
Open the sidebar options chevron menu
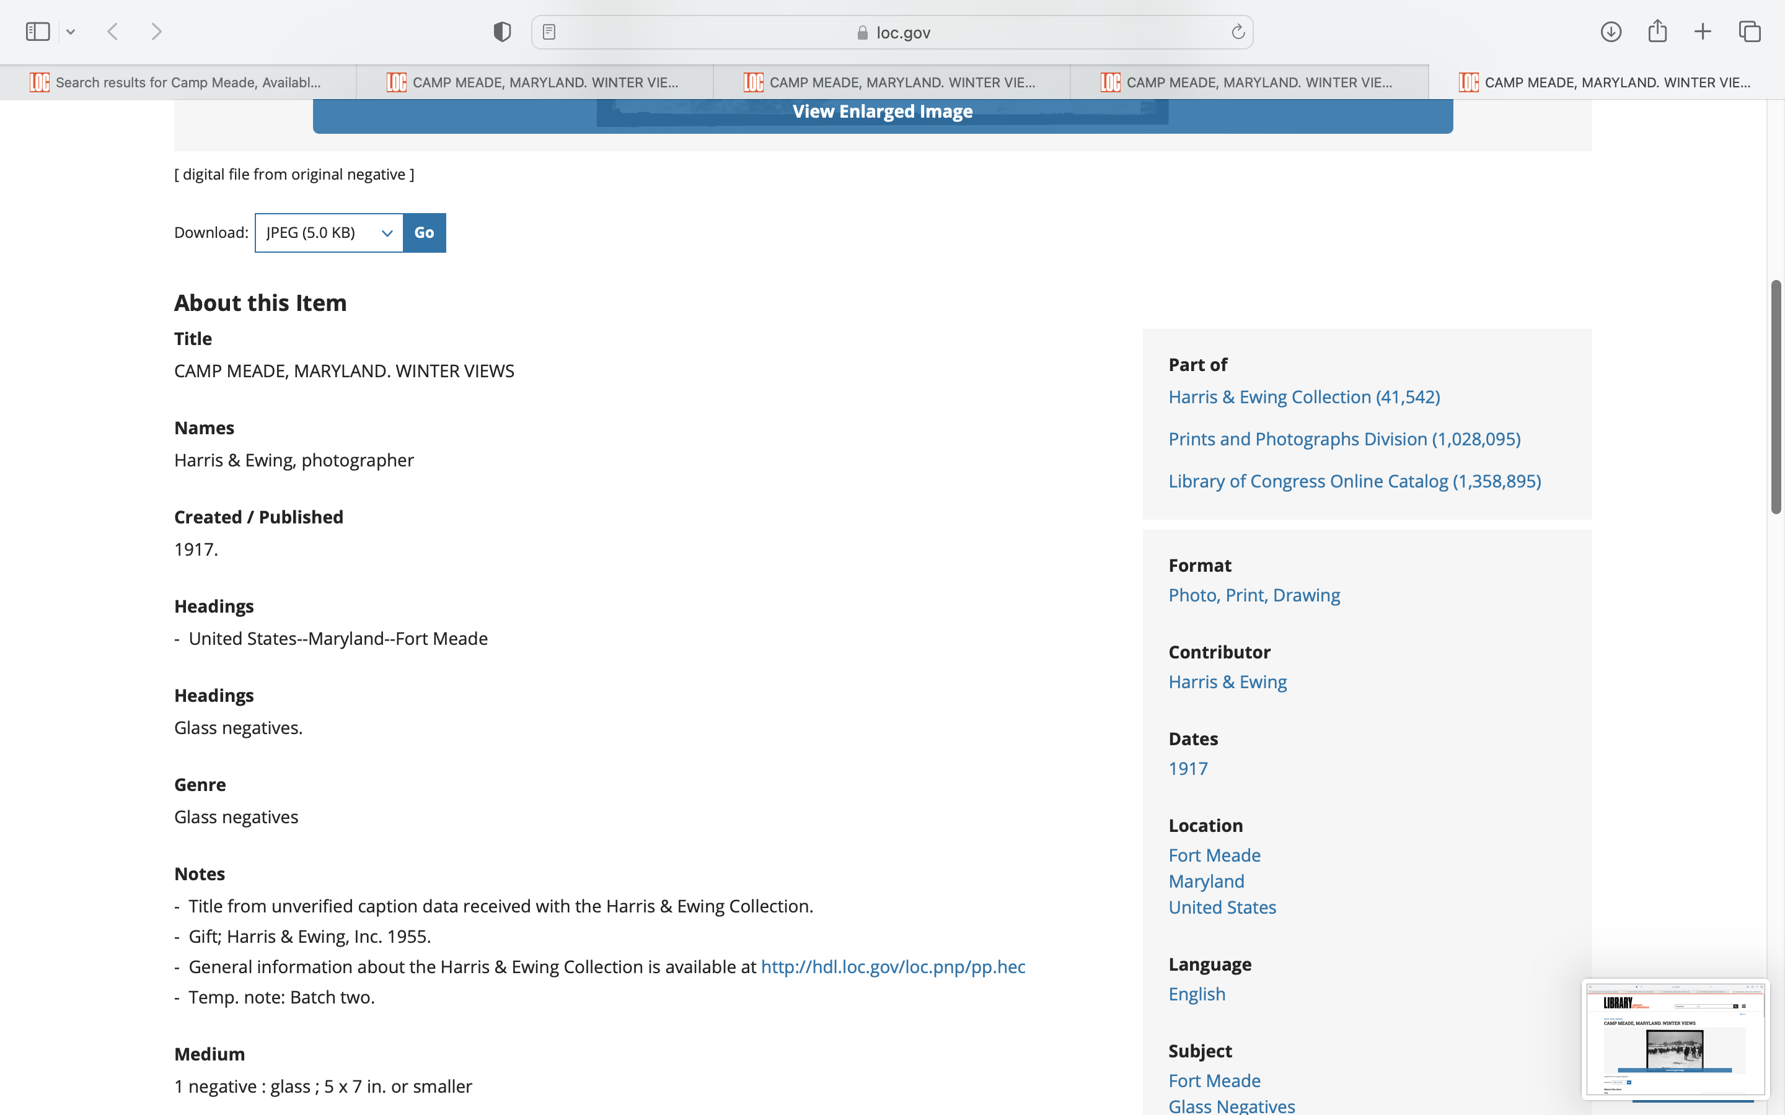[x=71, y=32]
